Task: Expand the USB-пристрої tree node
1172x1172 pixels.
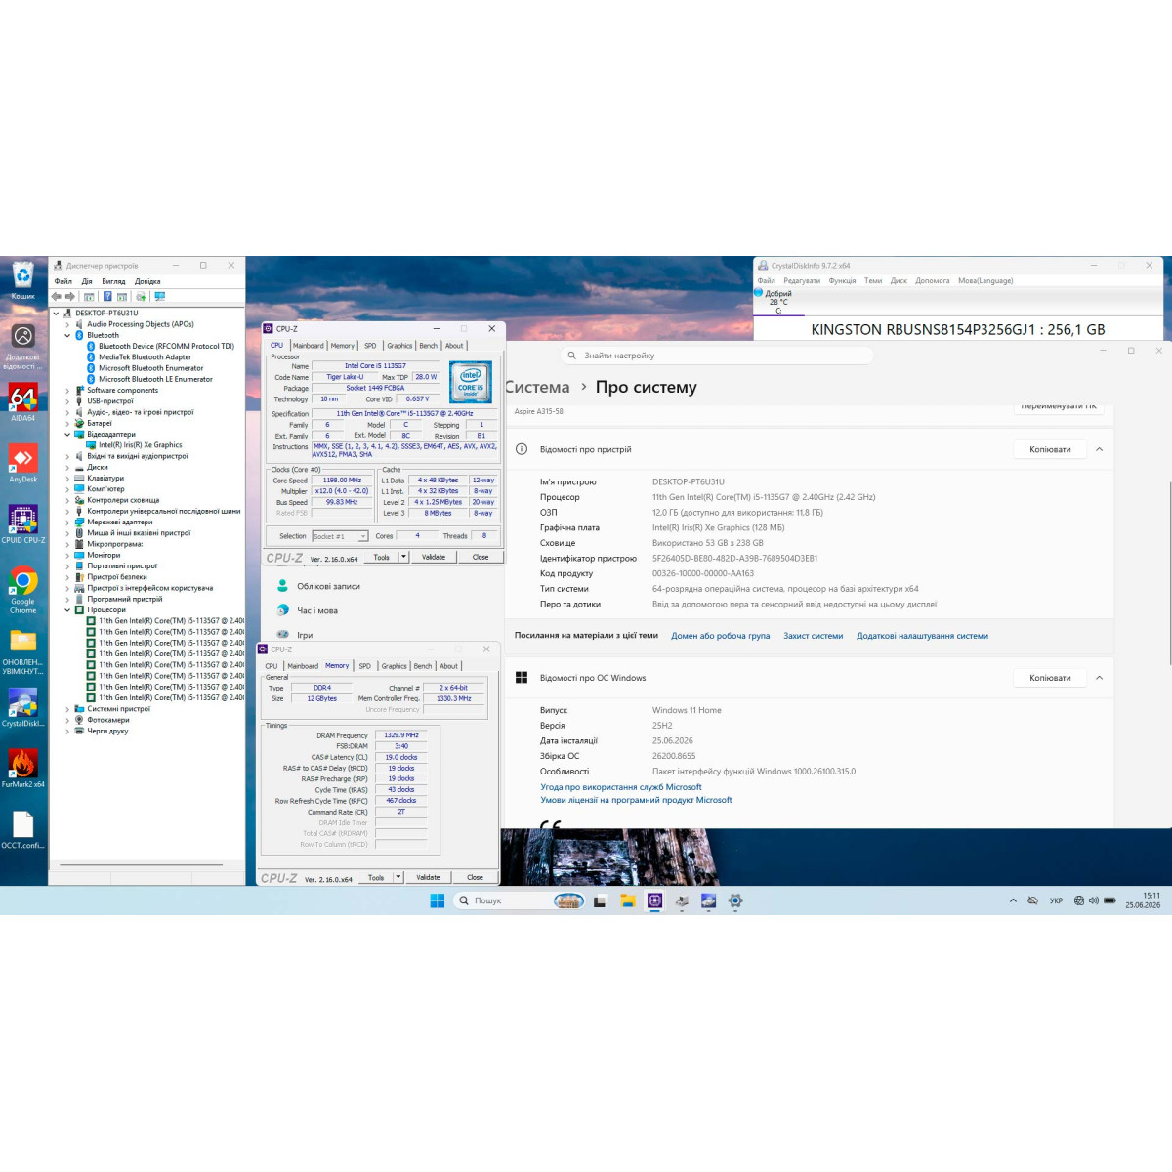Action: point(67,401)
